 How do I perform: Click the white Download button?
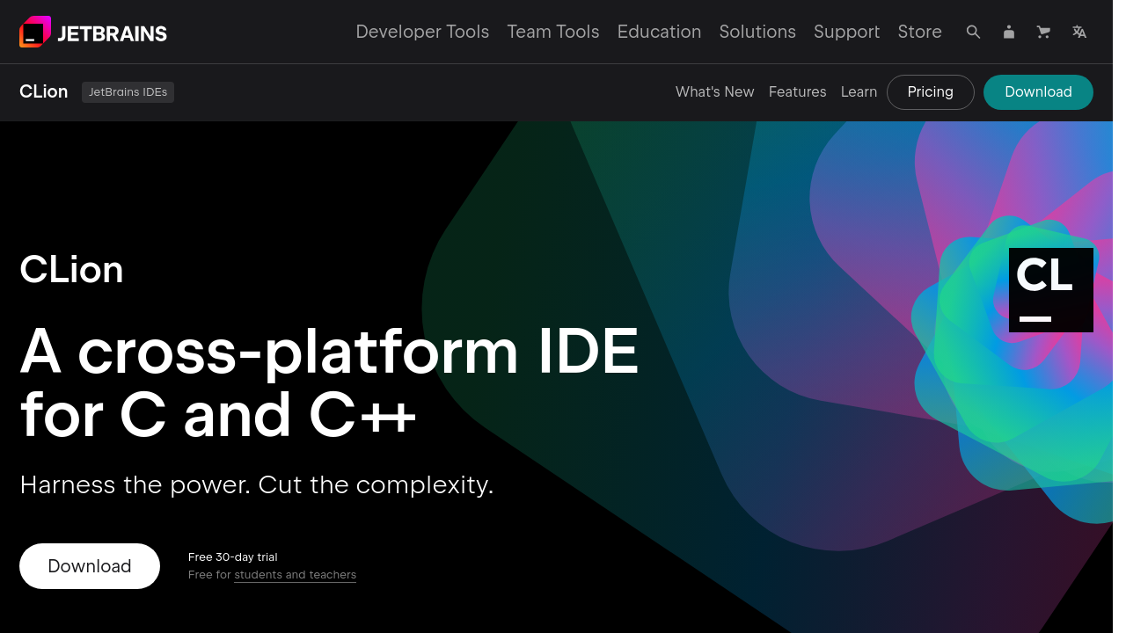(89, 565)
